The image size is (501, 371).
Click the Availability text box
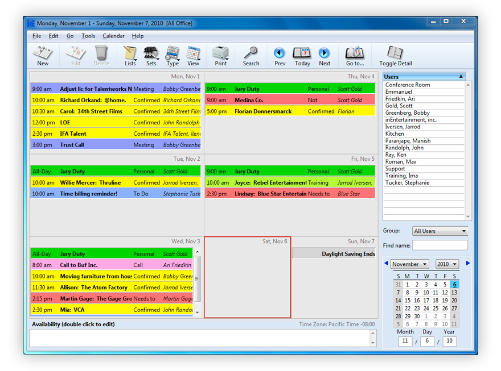pyautogui.click(x=200, y=338)
